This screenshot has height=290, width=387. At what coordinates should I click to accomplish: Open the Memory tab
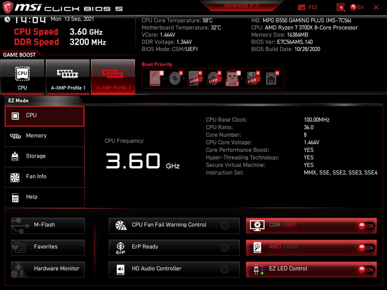point(45,136)
